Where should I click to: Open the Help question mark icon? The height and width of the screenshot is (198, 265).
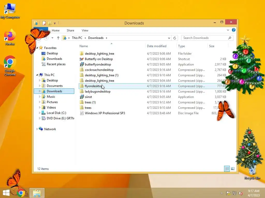pyautogui.click(x=234, y=30)
